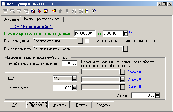Click the user name Інна

coord(132,32)
